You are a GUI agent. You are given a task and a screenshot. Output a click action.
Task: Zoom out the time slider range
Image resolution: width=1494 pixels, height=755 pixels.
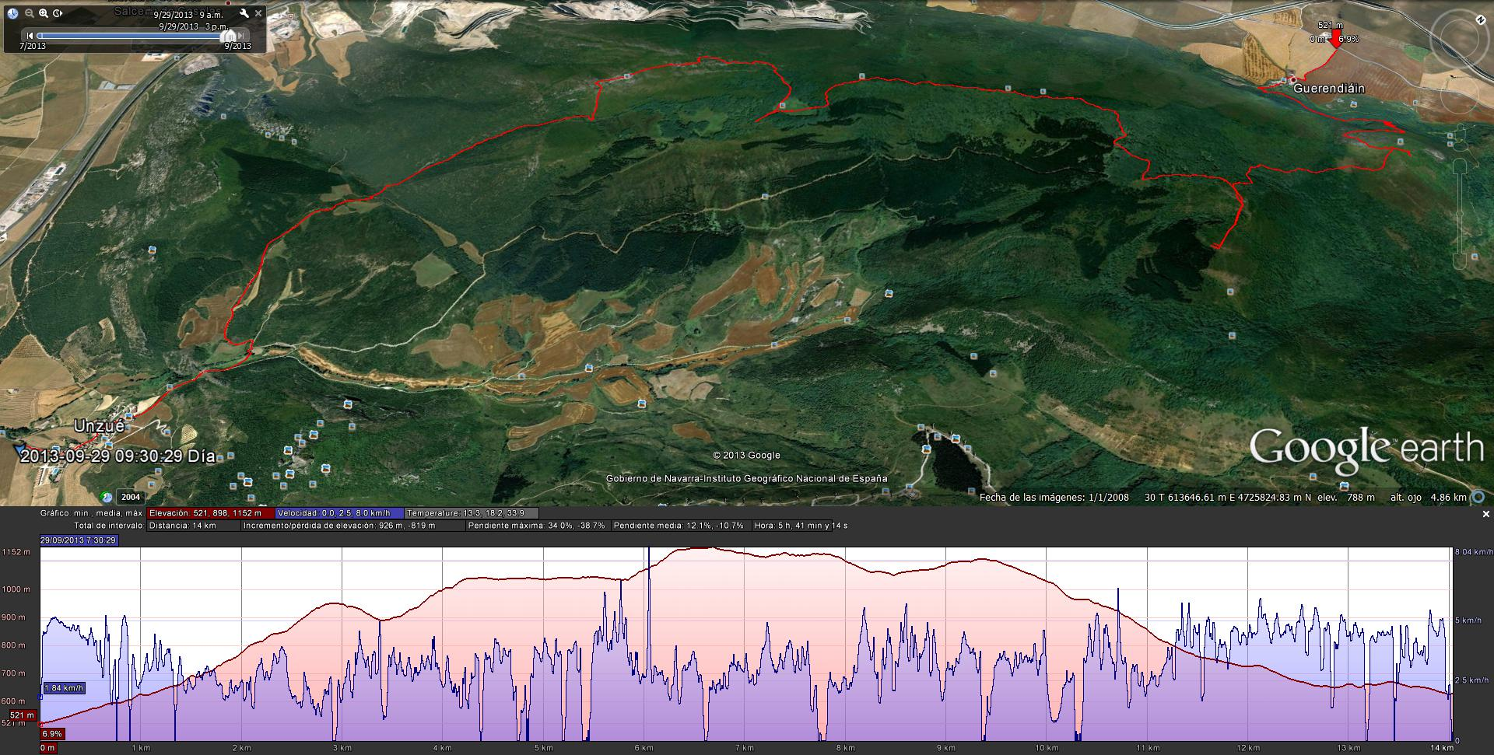[29, 13]
